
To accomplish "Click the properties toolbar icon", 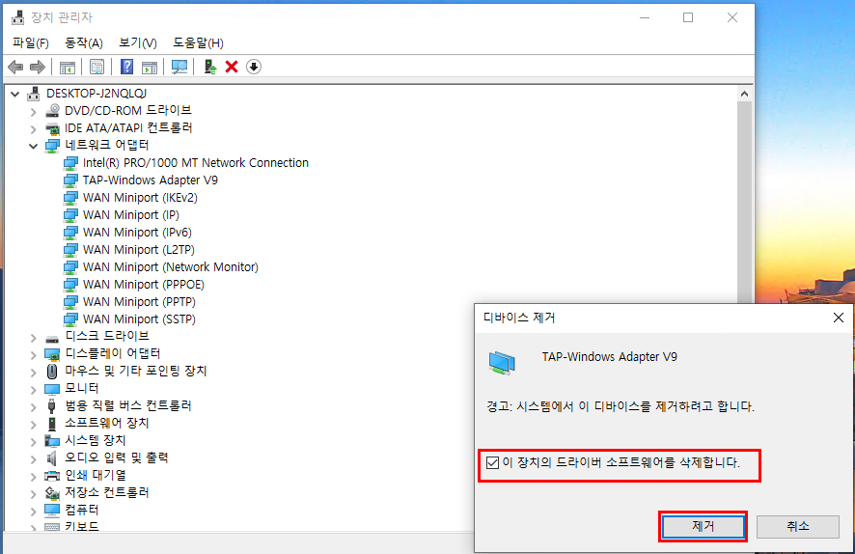I will click(x=97, y=67).
